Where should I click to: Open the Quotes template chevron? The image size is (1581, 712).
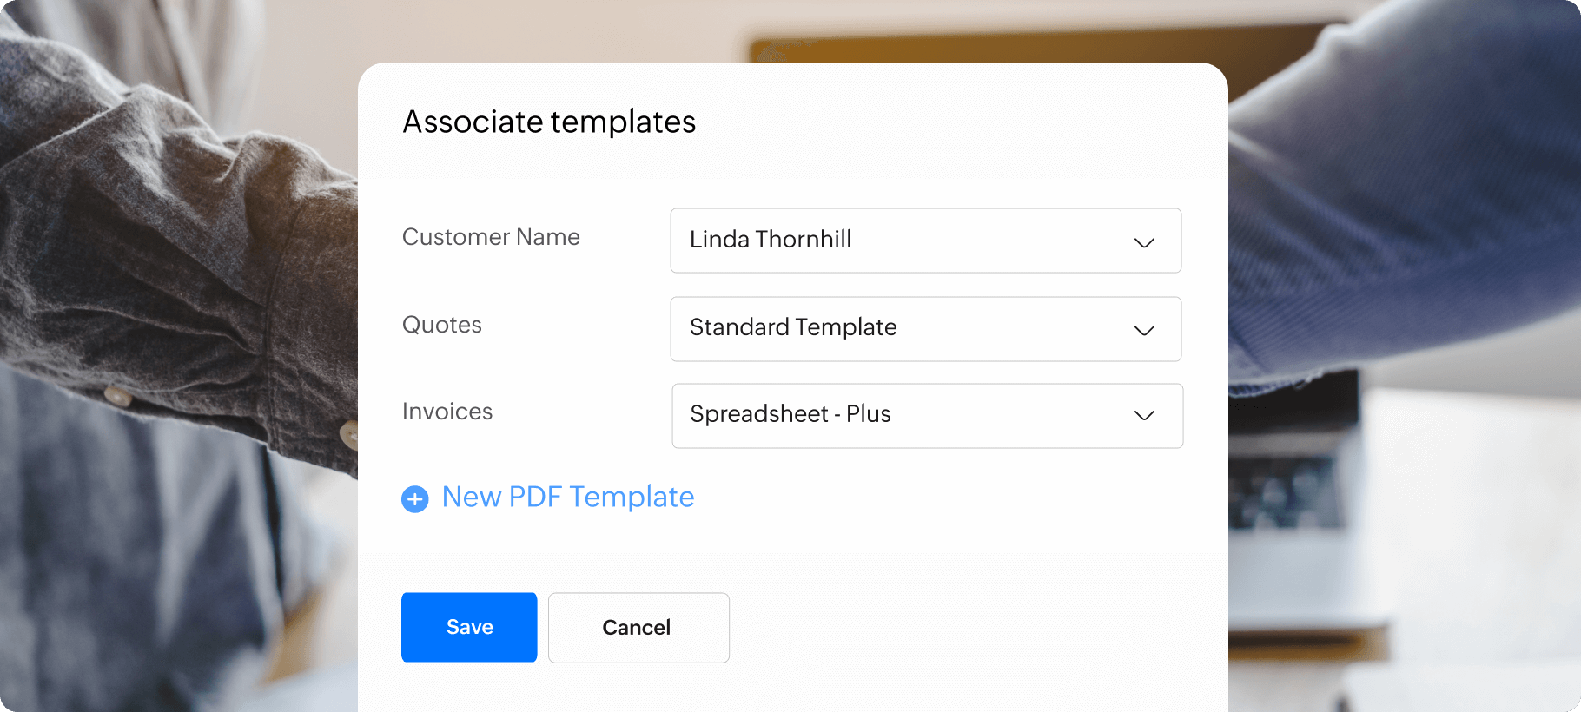point(1144,330)
